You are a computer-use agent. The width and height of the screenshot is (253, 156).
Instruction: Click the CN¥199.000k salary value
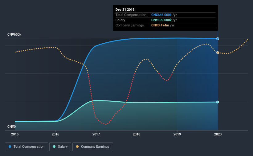(161, 20)
